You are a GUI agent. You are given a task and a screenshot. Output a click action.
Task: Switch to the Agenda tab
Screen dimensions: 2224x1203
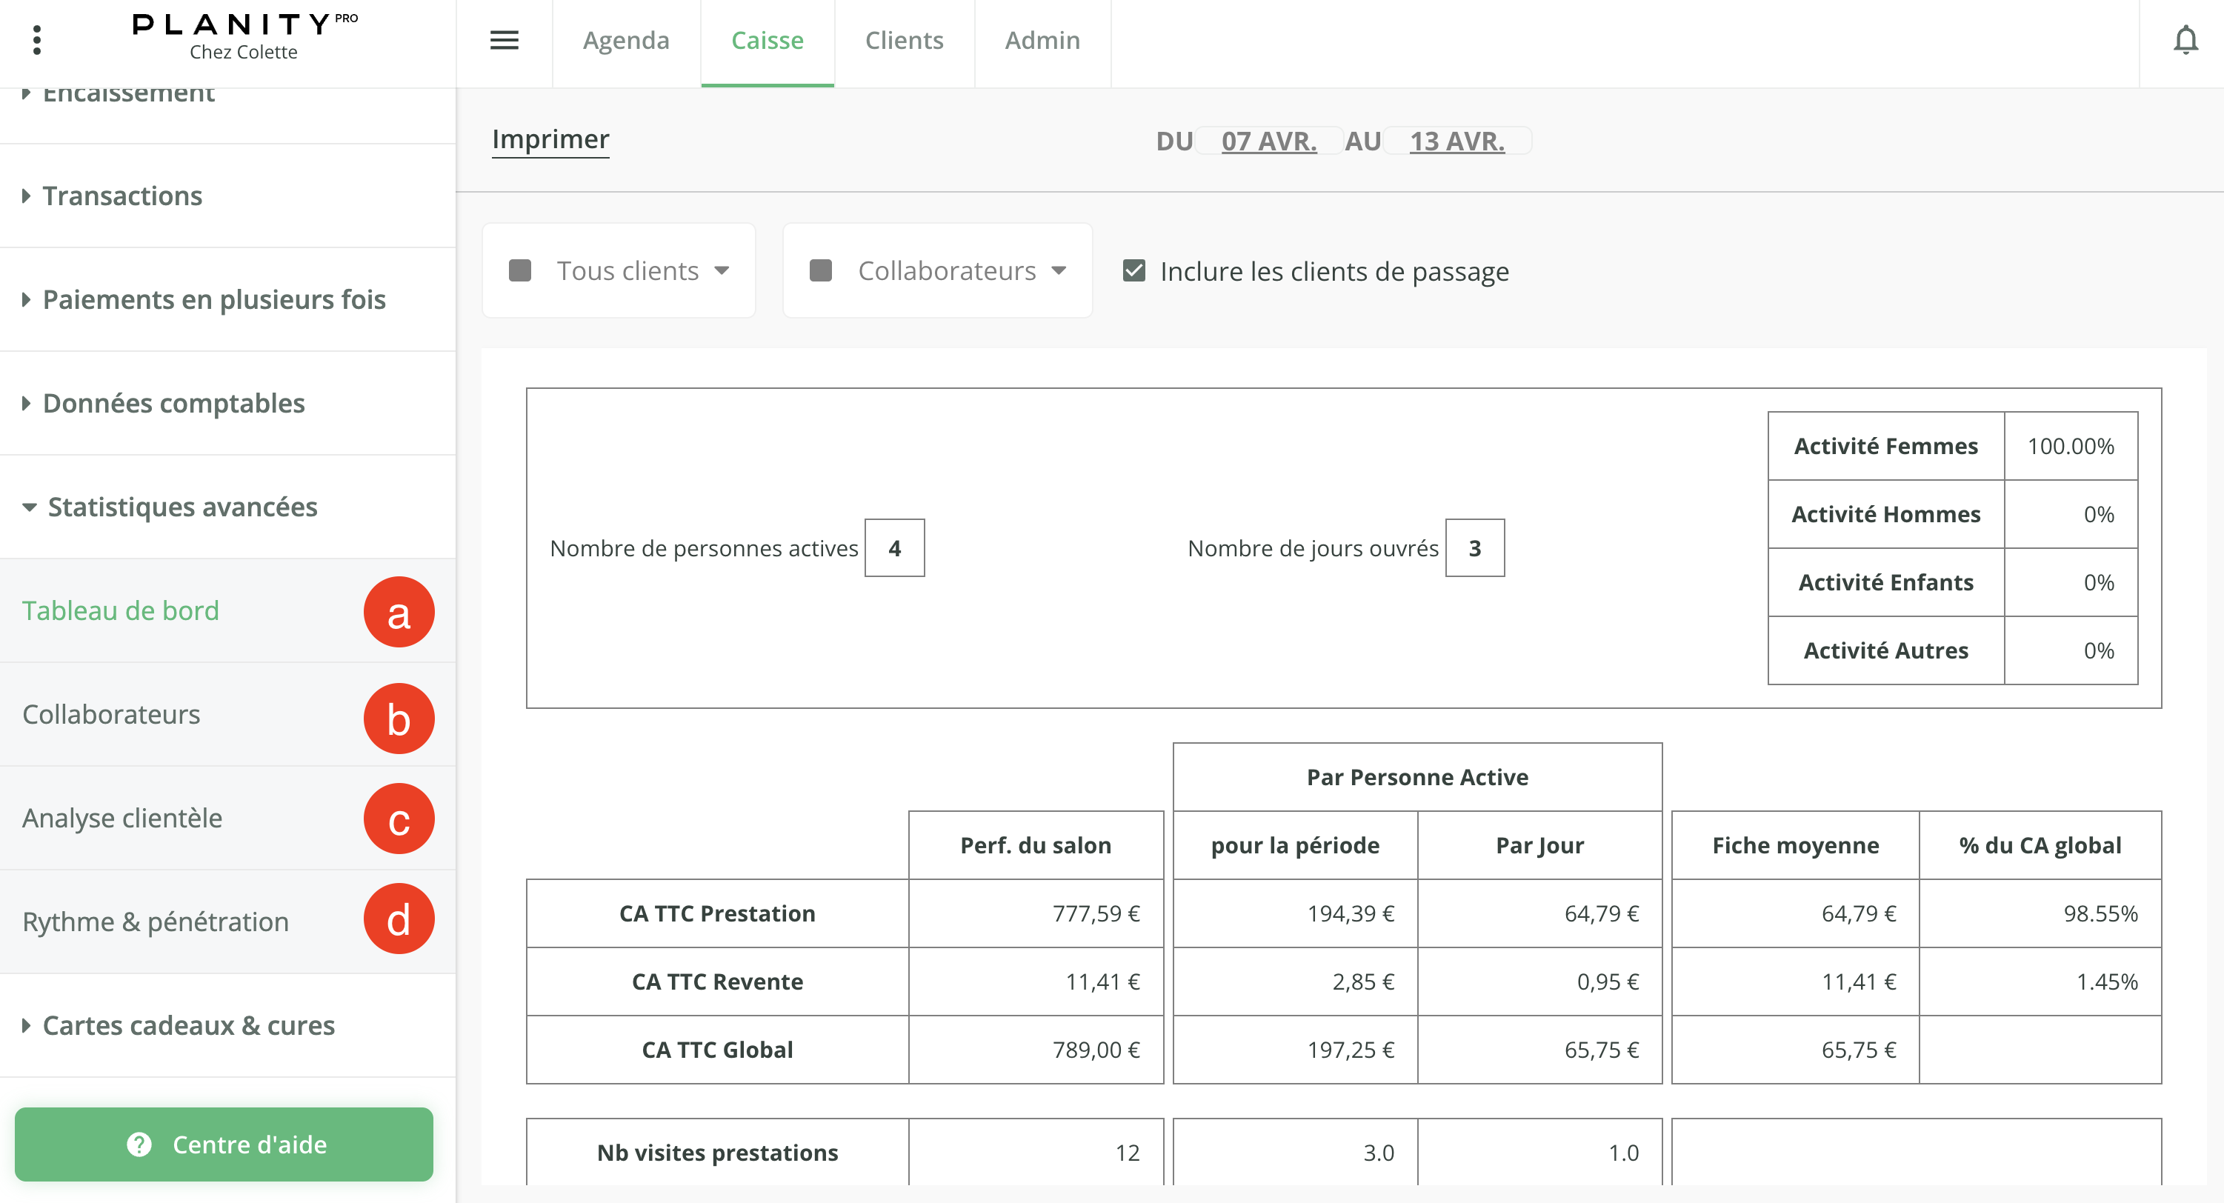point(626,40)
